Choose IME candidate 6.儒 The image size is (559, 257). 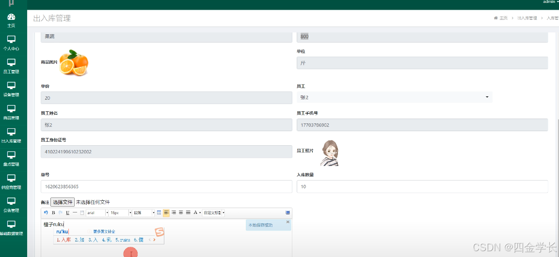tap(139, 240)
